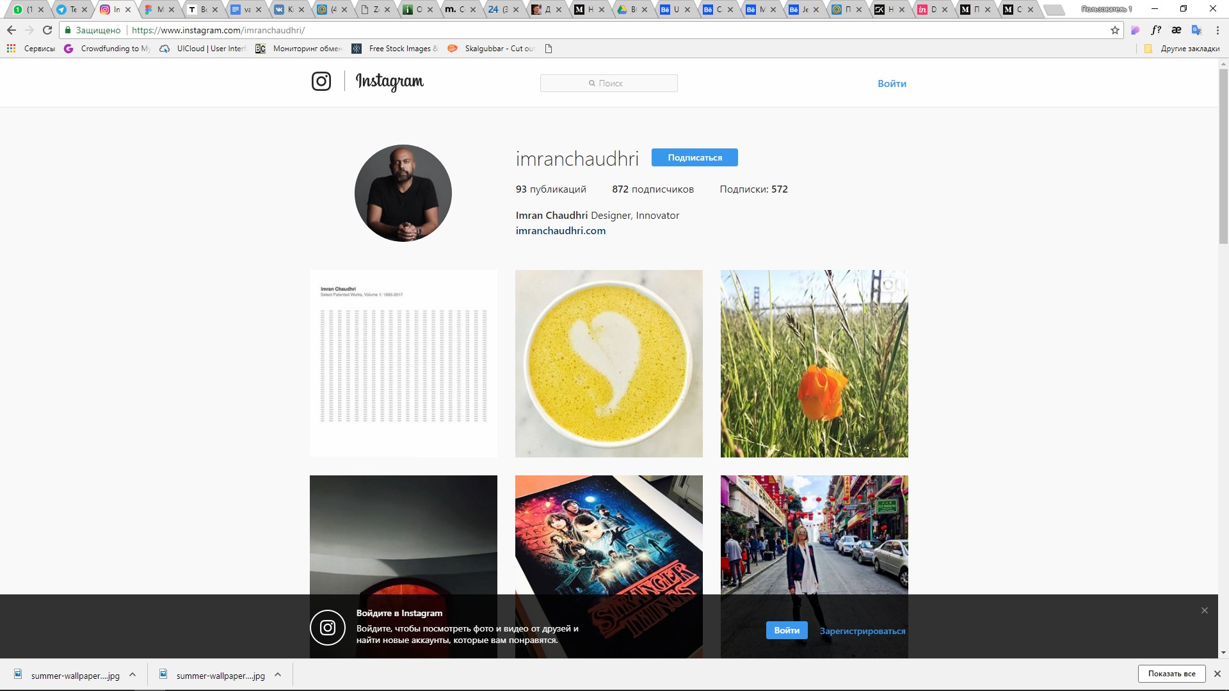Switch to the Google Drive tab
The height and width of the screenshot is (691, 1229).
[627, 10]
